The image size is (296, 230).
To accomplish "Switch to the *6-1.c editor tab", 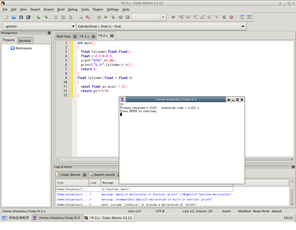I will (84, 36).
